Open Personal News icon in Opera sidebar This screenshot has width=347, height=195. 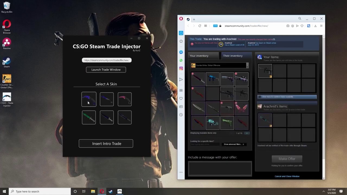(181, 107)
